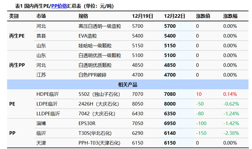Viewport: 252px width, 149px height.
Task: Click the 涨跌值 column header
Action: click(203, 16)
